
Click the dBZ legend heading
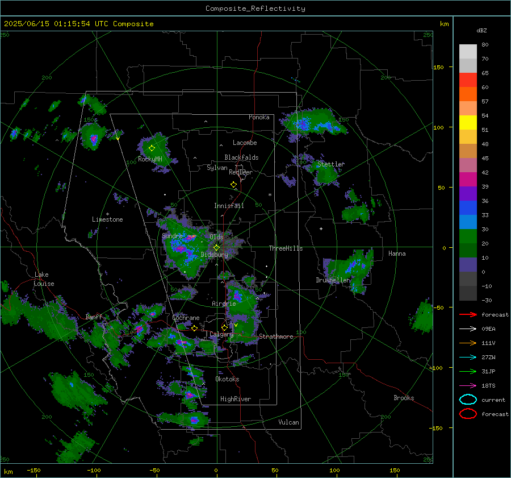point(481,30)
